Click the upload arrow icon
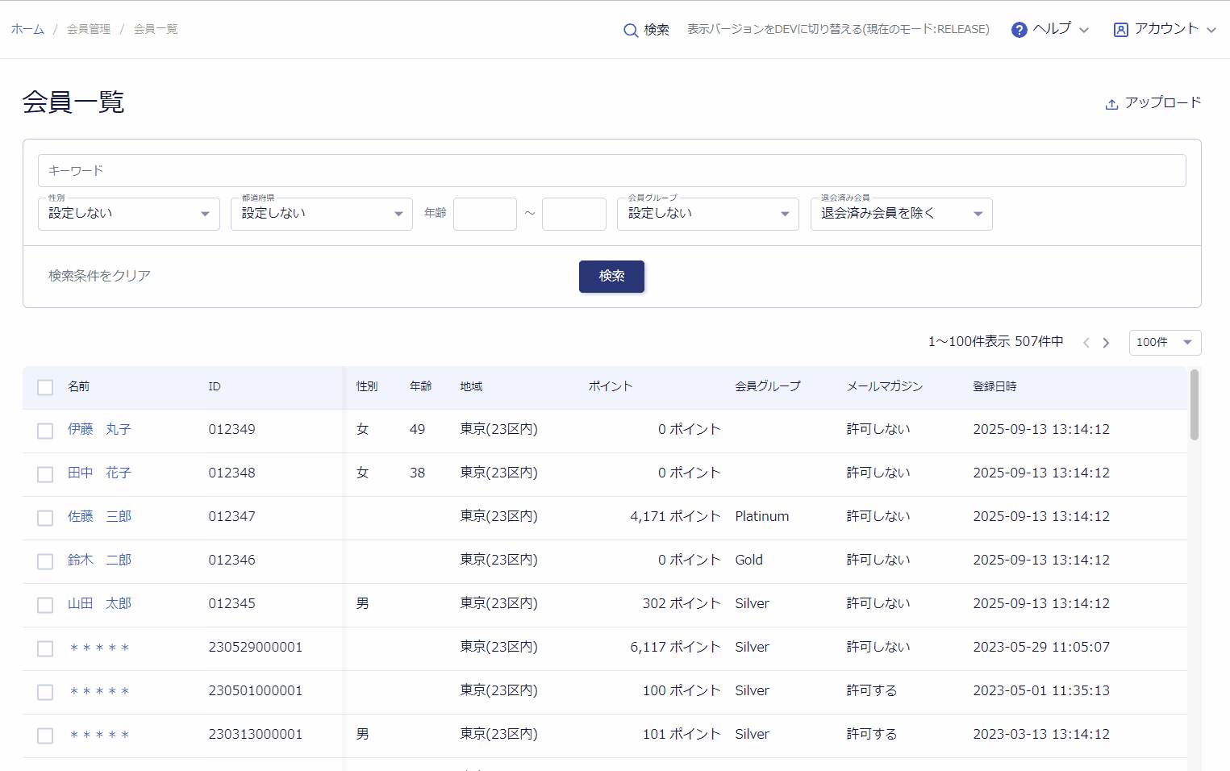 click(x=1111, y=104)
